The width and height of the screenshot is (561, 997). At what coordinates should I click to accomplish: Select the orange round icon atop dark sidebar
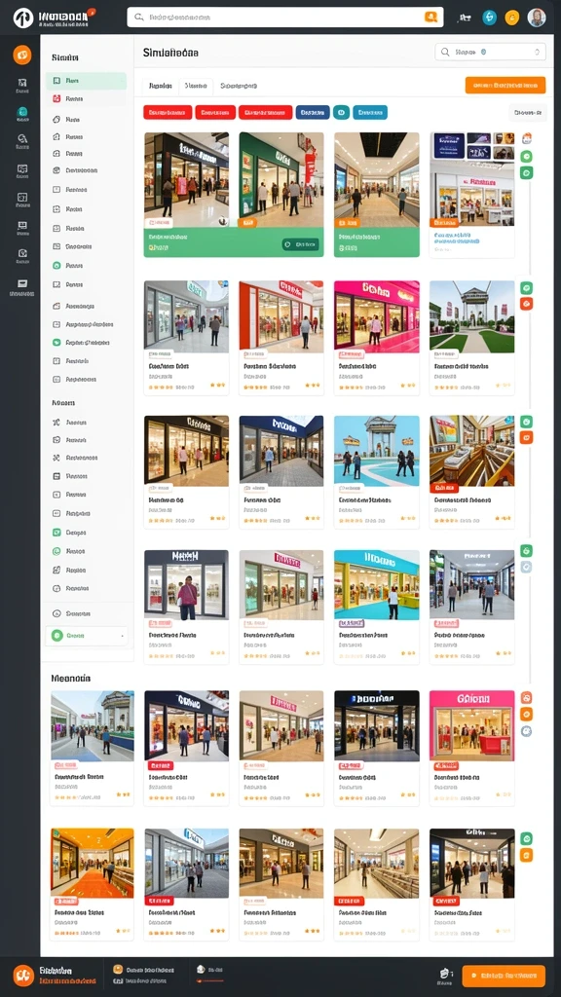tap(22, 55)
